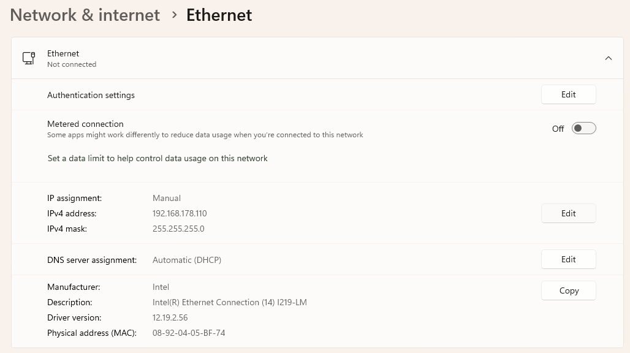Click the Intel I219-LM description text
The height and width of the screenshot is (353, 630).
point(229,302)
